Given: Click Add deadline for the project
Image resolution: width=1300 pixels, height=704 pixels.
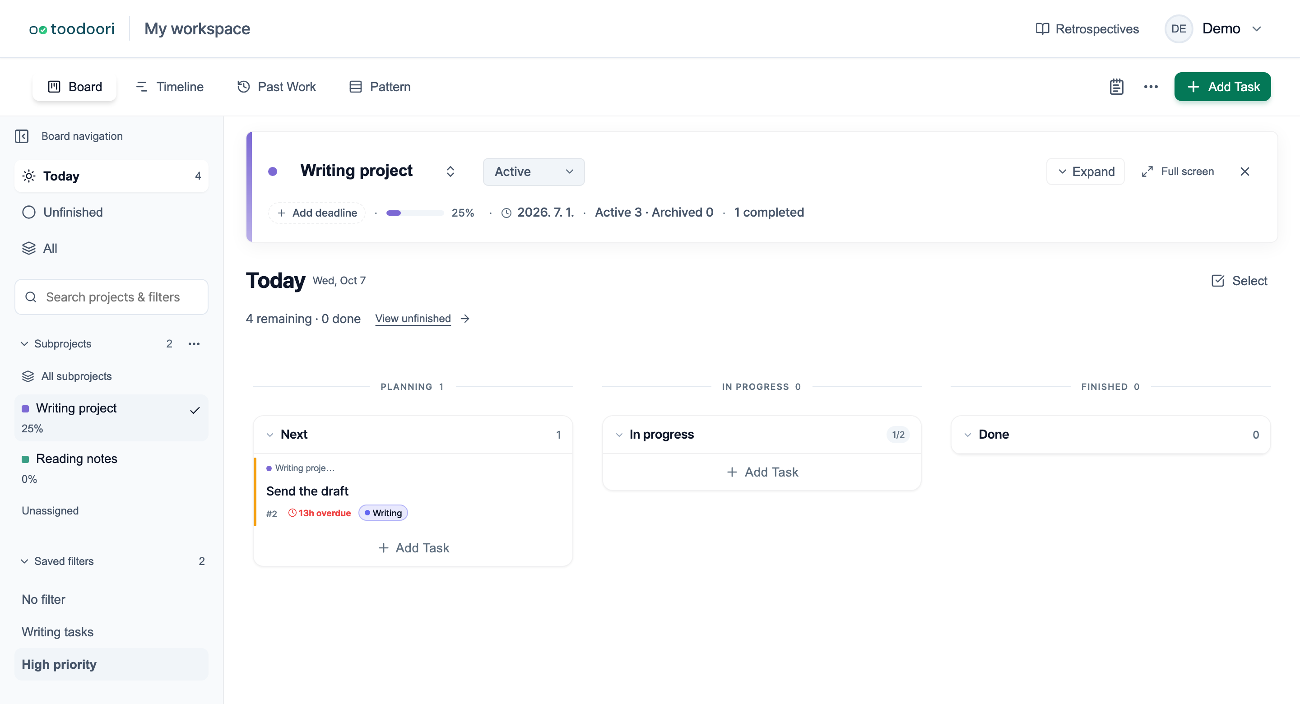Looking at the screenshot, I should coord(317,213).
